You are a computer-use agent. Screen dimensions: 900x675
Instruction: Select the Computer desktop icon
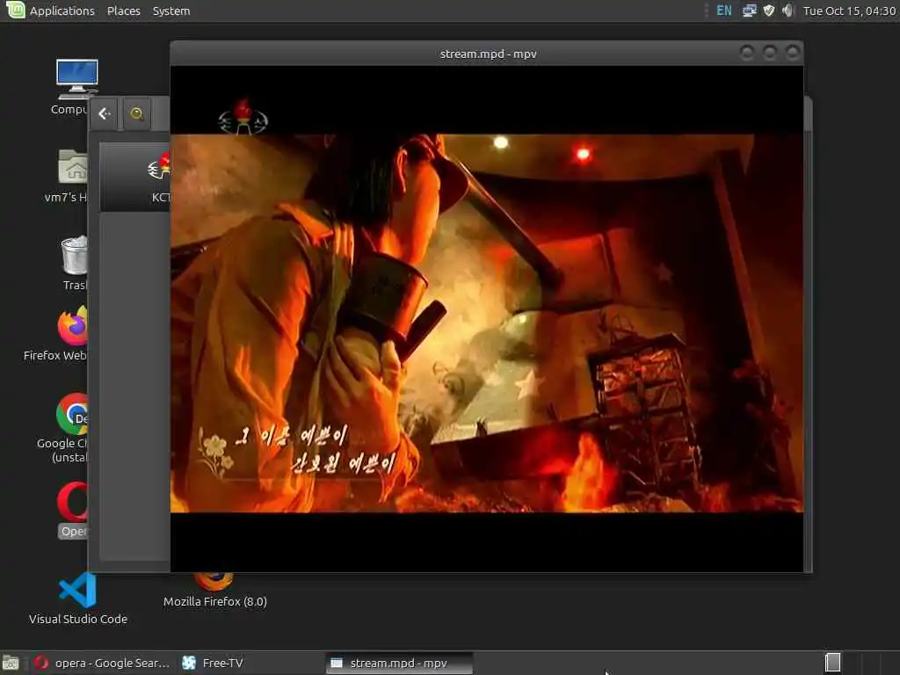click(73, 86)
